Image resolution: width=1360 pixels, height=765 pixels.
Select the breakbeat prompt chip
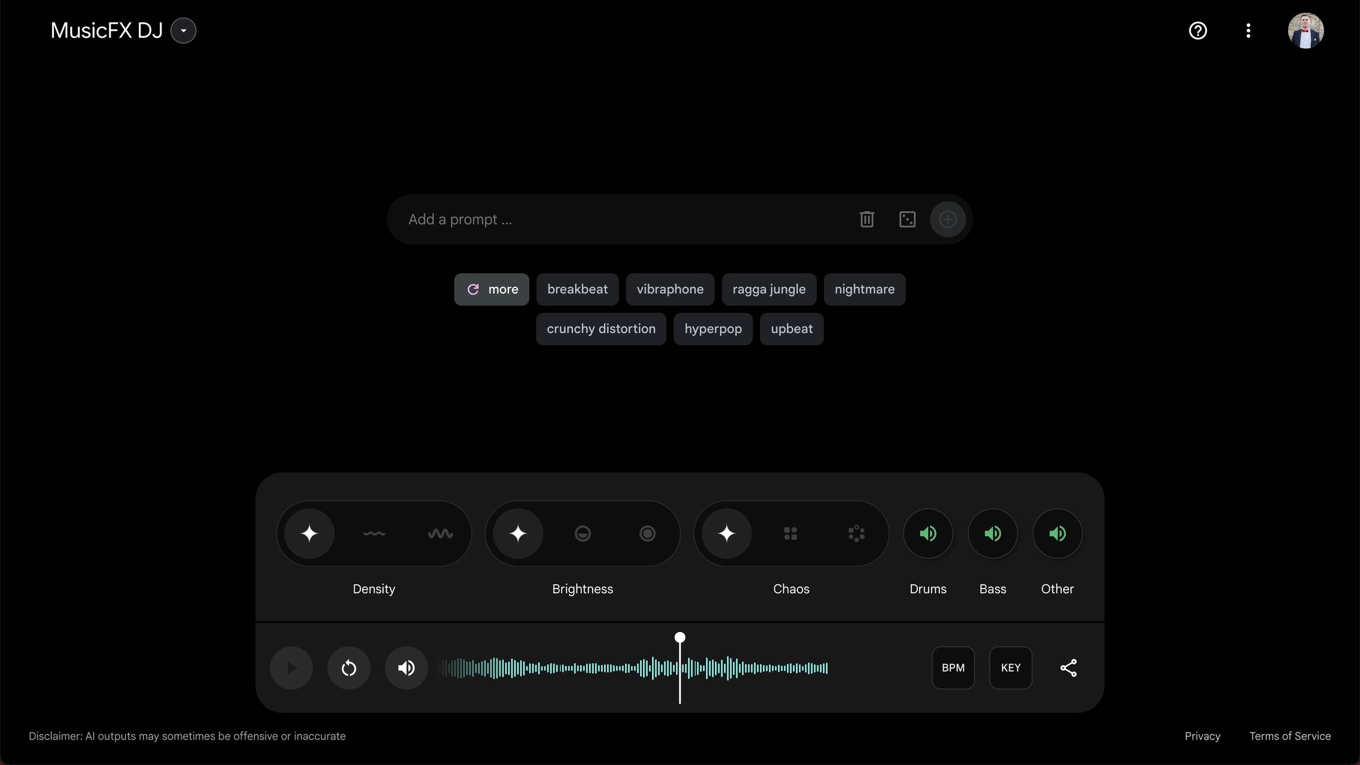pyautogui.click(x=577, y=290)
